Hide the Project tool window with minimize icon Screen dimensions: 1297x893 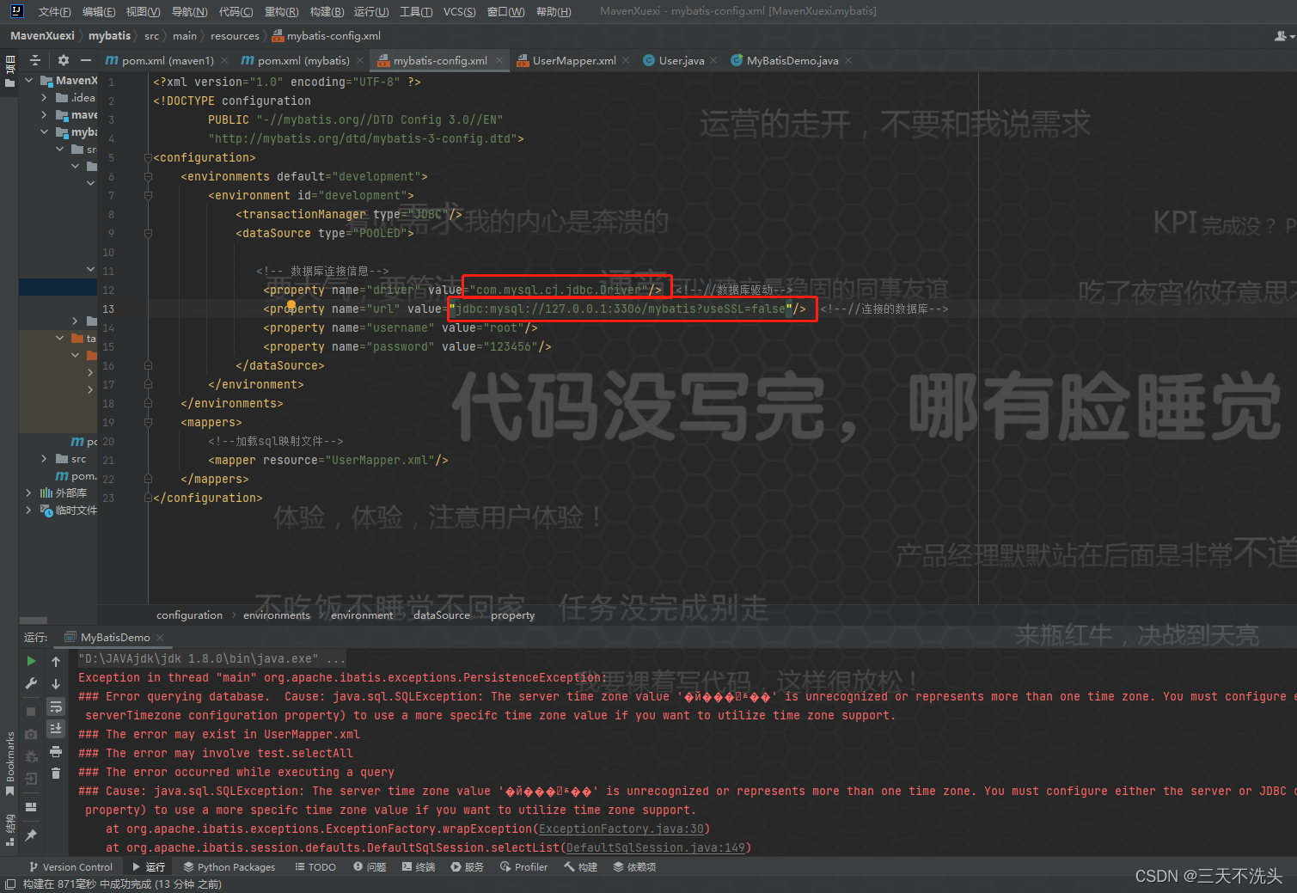coord(85,61)
